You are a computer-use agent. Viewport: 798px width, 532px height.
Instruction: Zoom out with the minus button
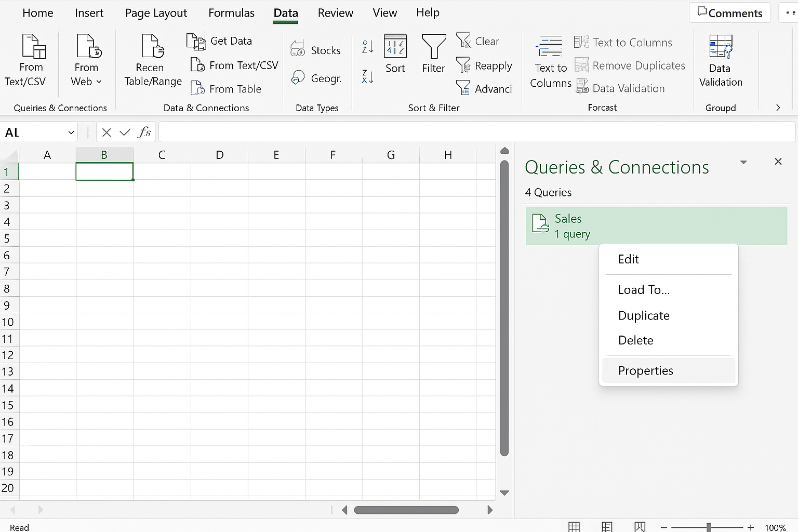point(663,527)
